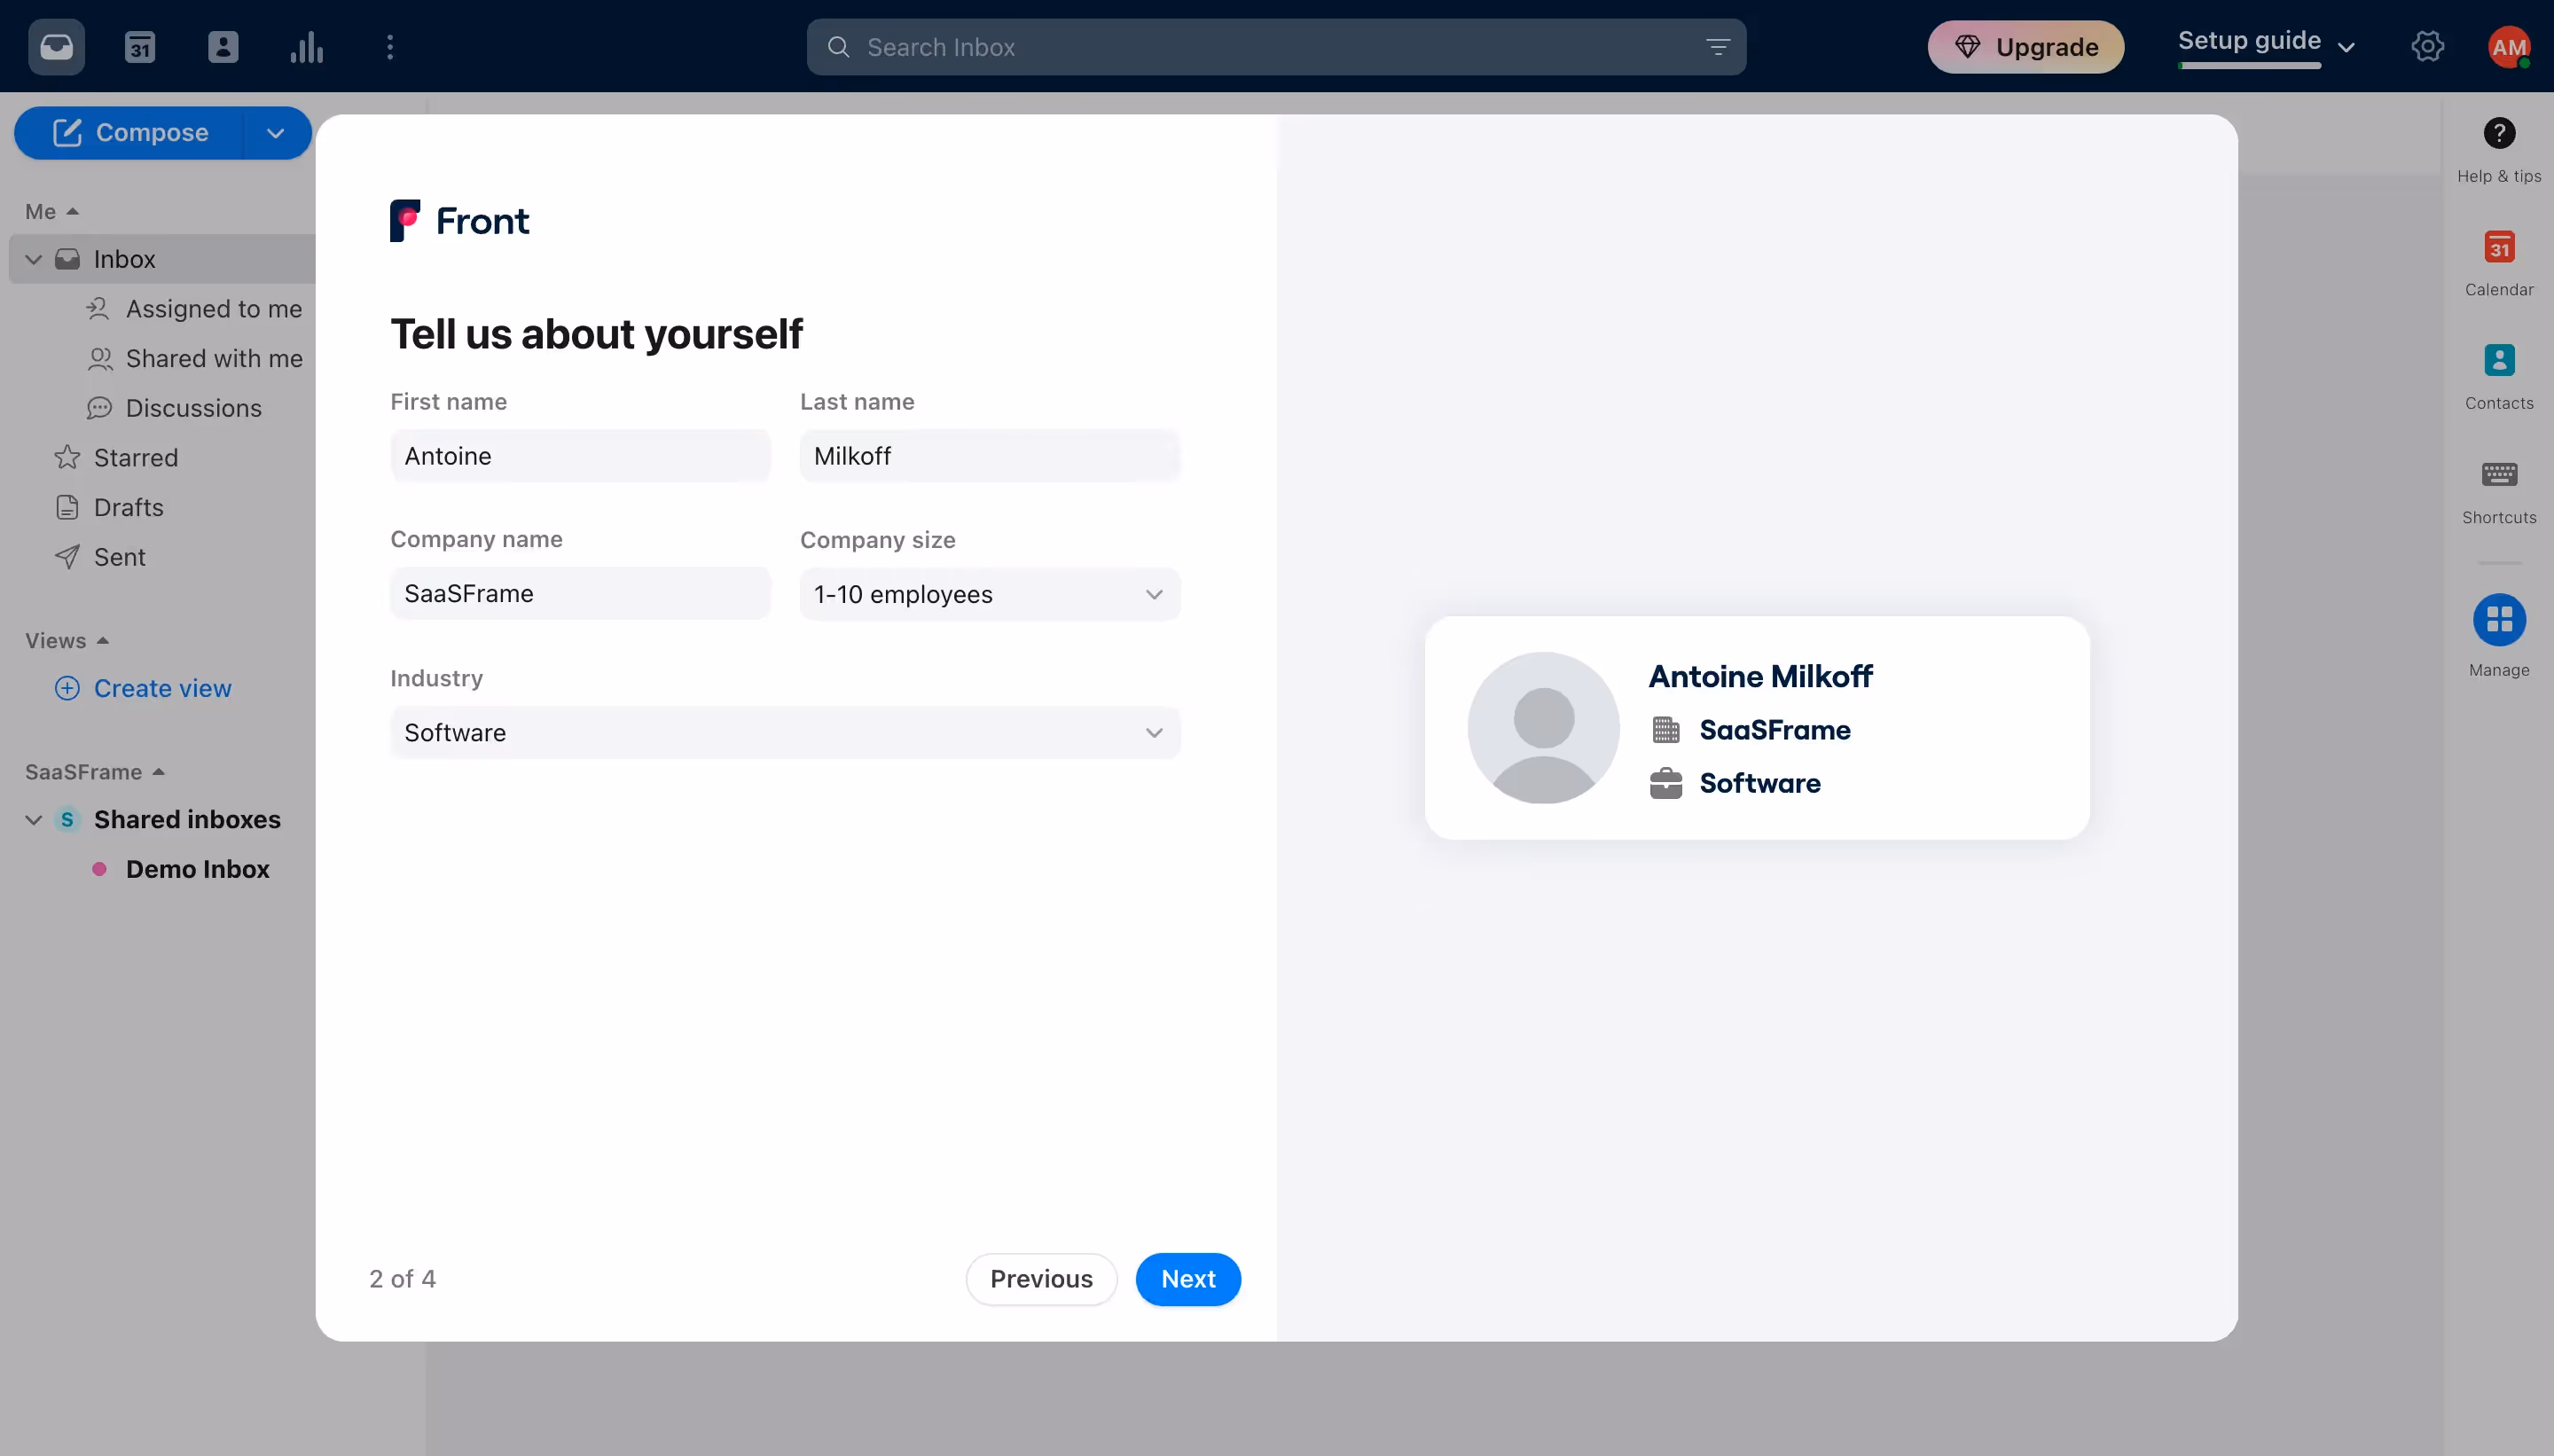Viewport: 2554px width, 1456px height.
Task: Open the Contacts icon in top toolbar
Action: (x=223, y=47)
